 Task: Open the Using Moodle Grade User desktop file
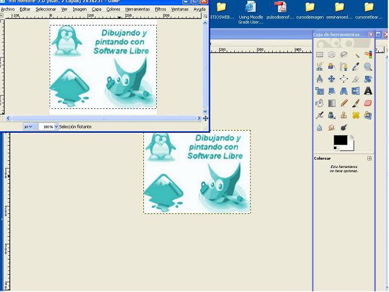click(250, 12)
